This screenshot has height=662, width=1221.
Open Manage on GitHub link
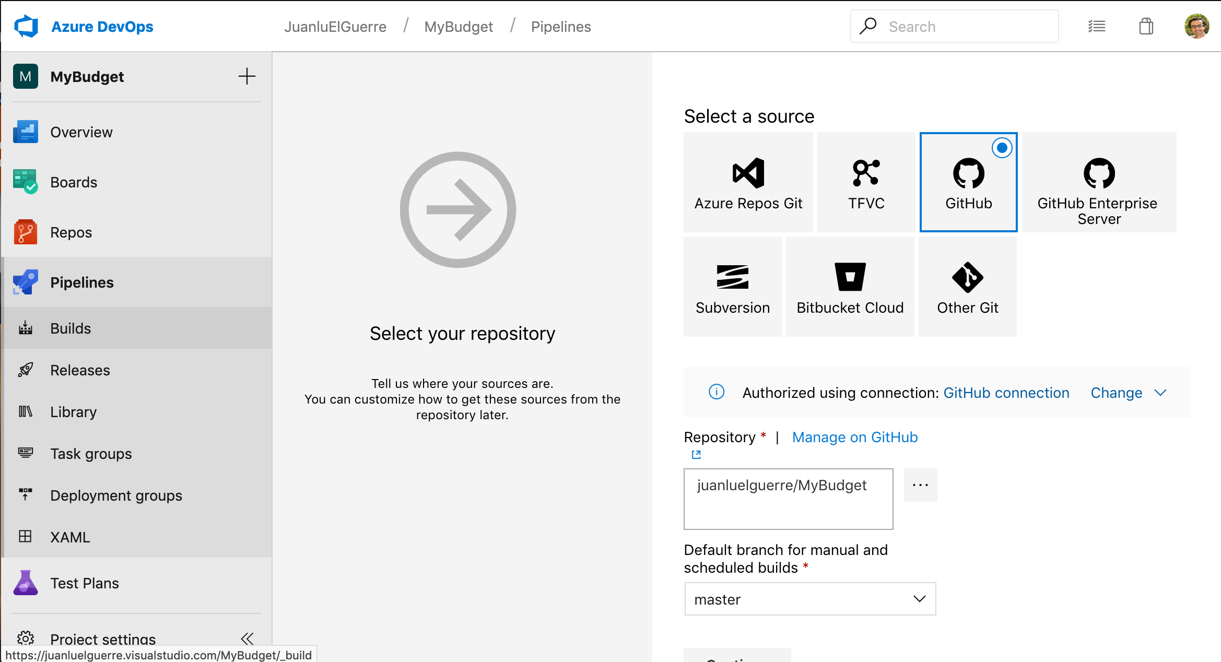854,437
